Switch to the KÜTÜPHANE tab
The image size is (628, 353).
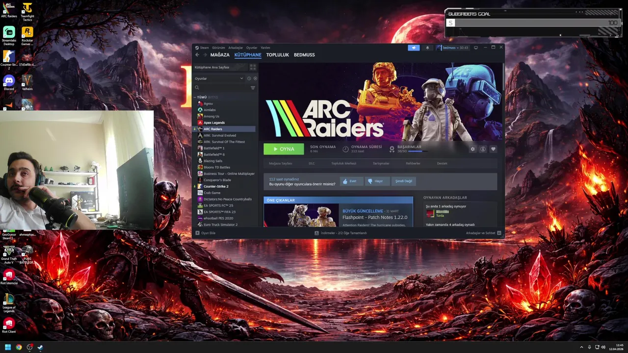(248, 55)
